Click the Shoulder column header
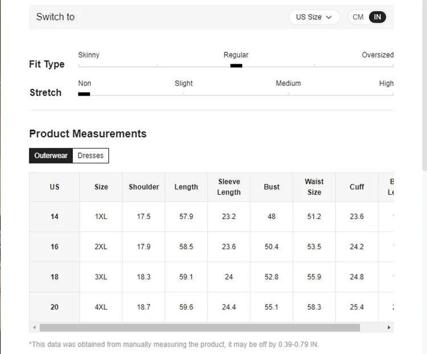427x354 pixels. pyautogui.click(x=143, y=187)
